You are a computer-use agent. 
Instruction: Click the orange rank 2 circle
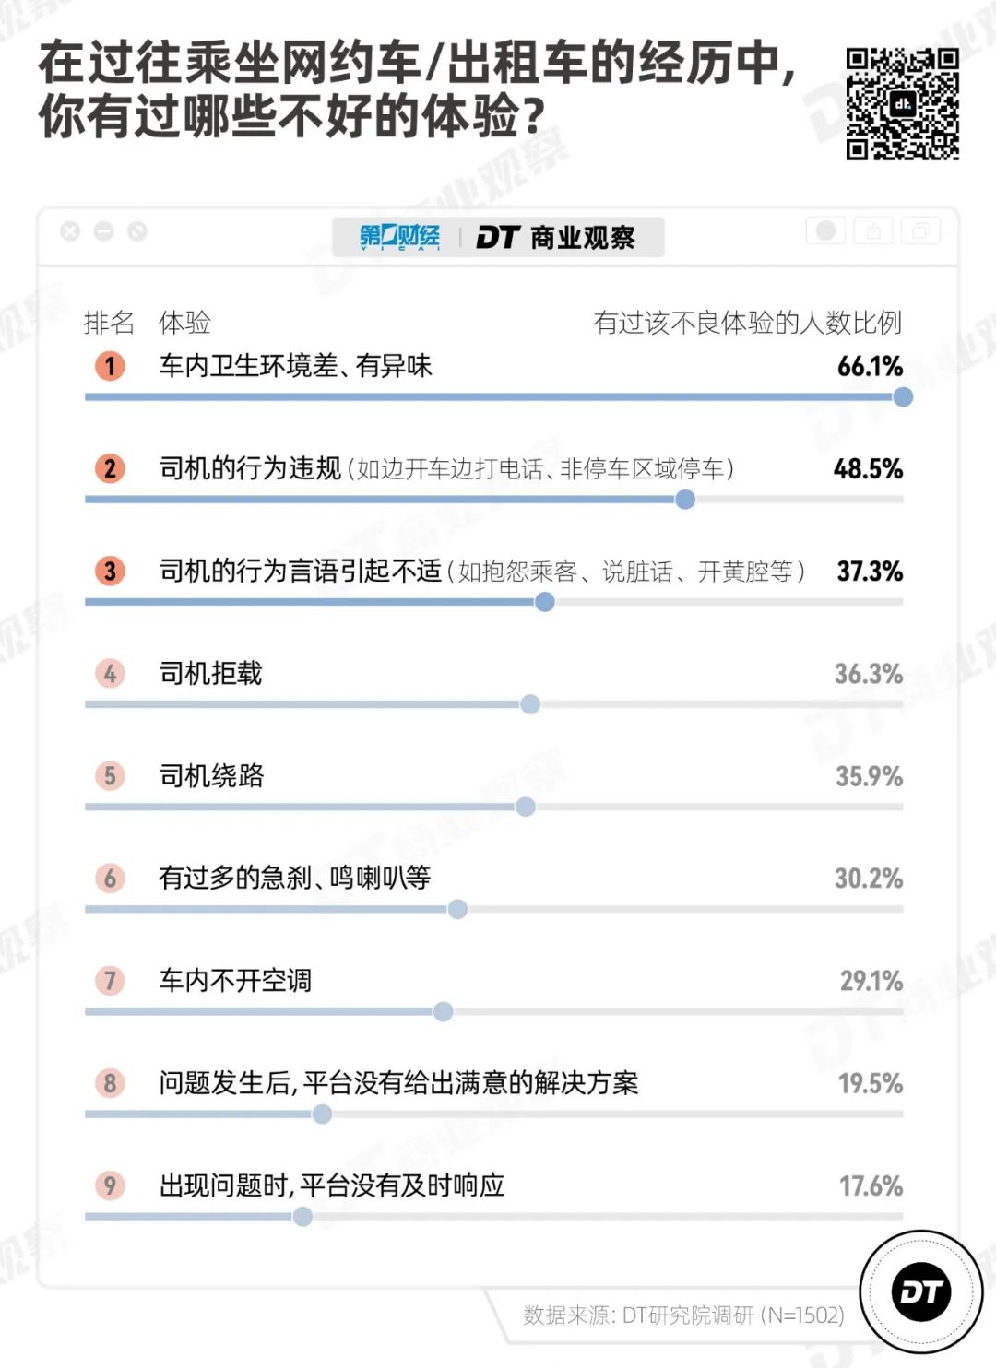point(110,468)
